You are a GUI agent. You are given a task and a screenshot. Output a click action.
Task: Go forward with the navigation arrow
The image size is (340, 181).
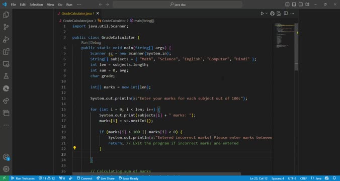pyautogui.click(x=107, y=5)
